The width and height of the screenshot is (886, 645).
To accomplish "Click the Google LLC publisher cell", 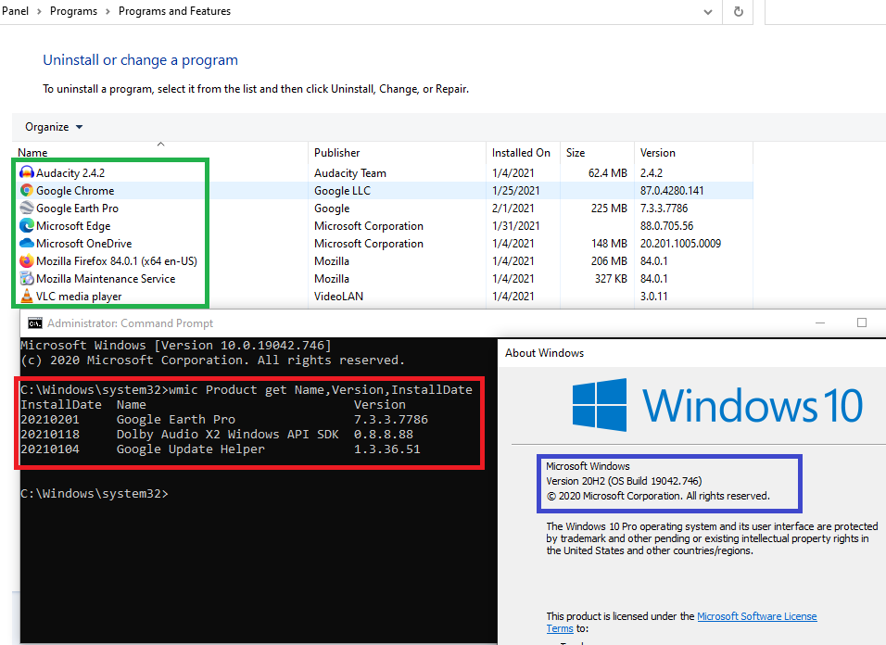I will pyautogui.click(x=342, y=190).
